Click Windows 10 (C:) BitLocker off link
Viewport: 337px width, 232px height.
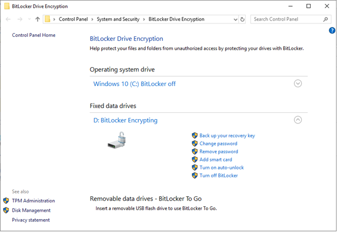(x=134, y=84)
